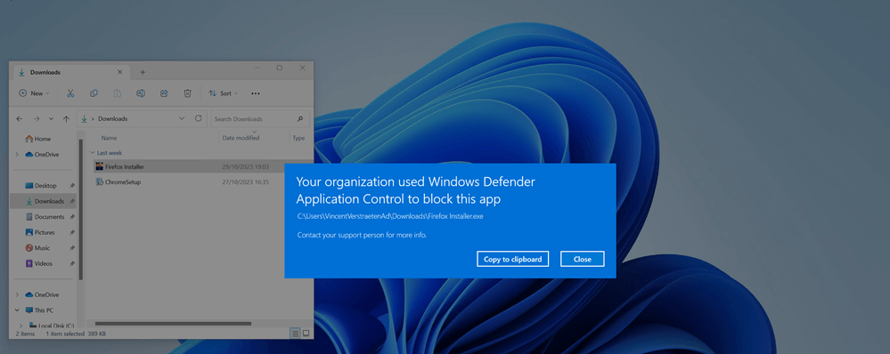890x354 pixels.
Task: Click the pin icon beside Pictures
Action: click(x=72, y=232)
